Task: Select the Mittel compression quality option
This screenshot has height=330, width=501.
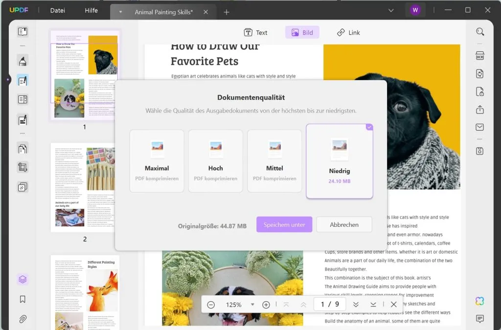Action: click(x=274, y=160)
